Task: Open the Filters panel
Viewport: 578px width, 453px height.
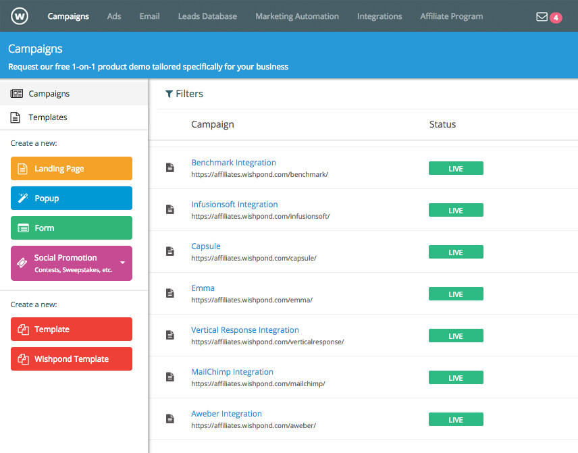Action: coord(184,94)
